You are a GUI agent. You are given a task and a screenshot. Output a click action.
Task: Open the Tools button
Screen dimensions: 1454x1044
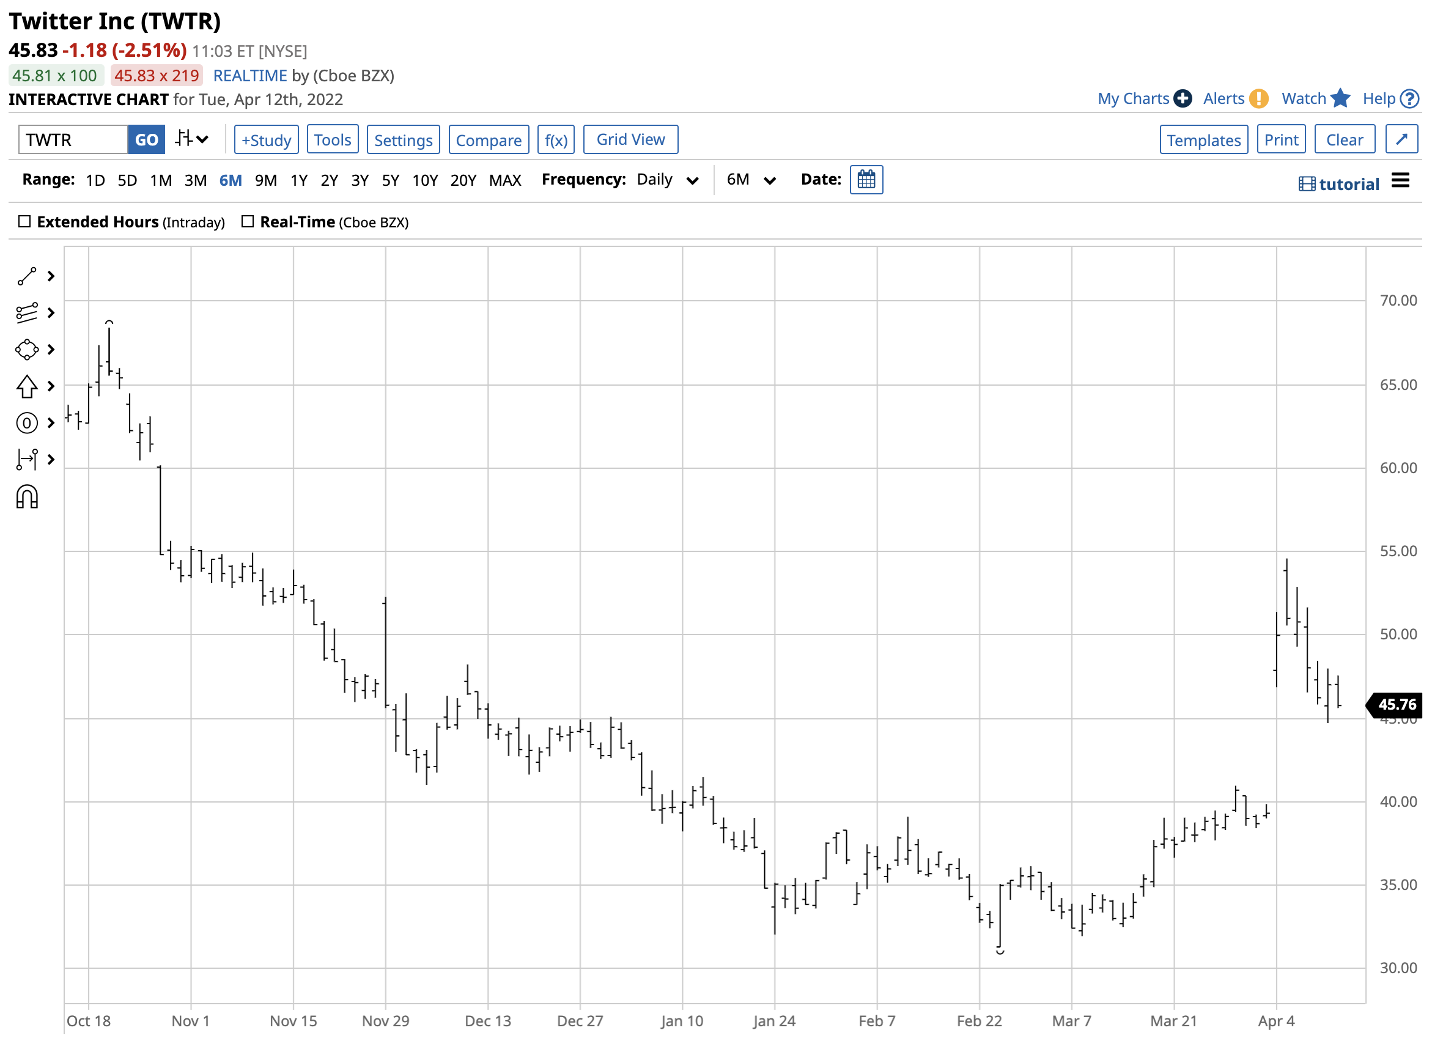tap(333, 140)
